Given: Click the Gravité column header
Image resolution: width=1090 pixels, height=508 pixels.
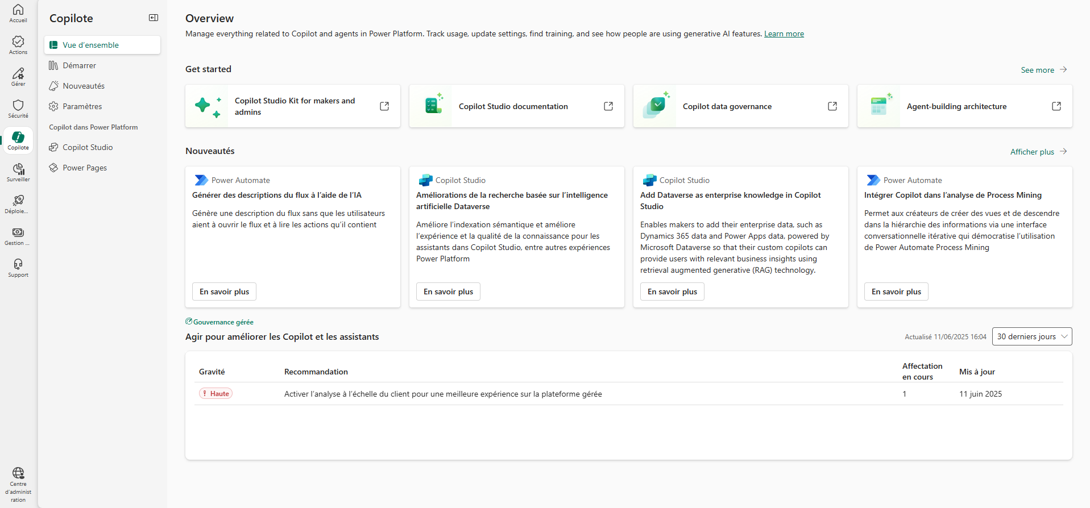Looking at the screenshot, I should point(212,372).
